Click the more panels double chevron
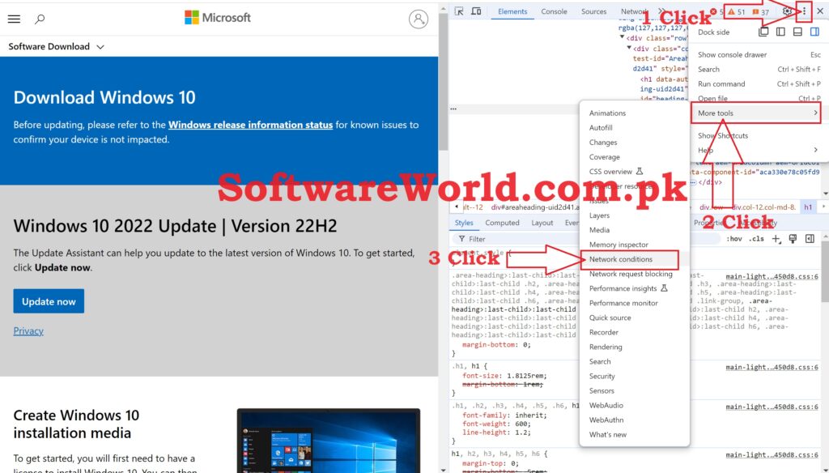Viewport: 829px width, 473px height. click(661, 11)
